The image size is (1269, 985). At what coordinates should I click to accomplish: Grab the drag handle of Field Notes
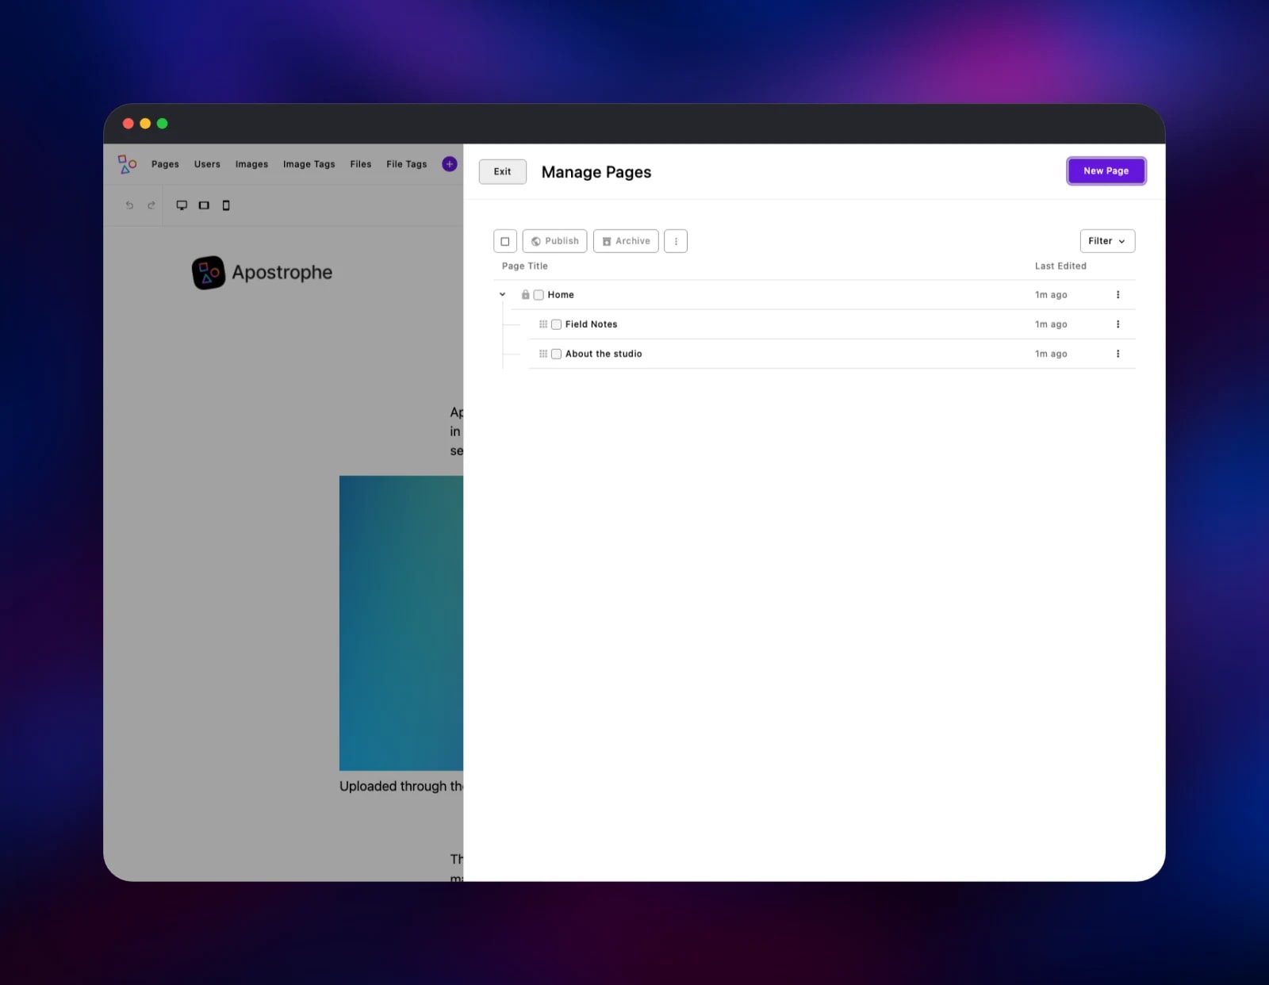pos(543,324)
